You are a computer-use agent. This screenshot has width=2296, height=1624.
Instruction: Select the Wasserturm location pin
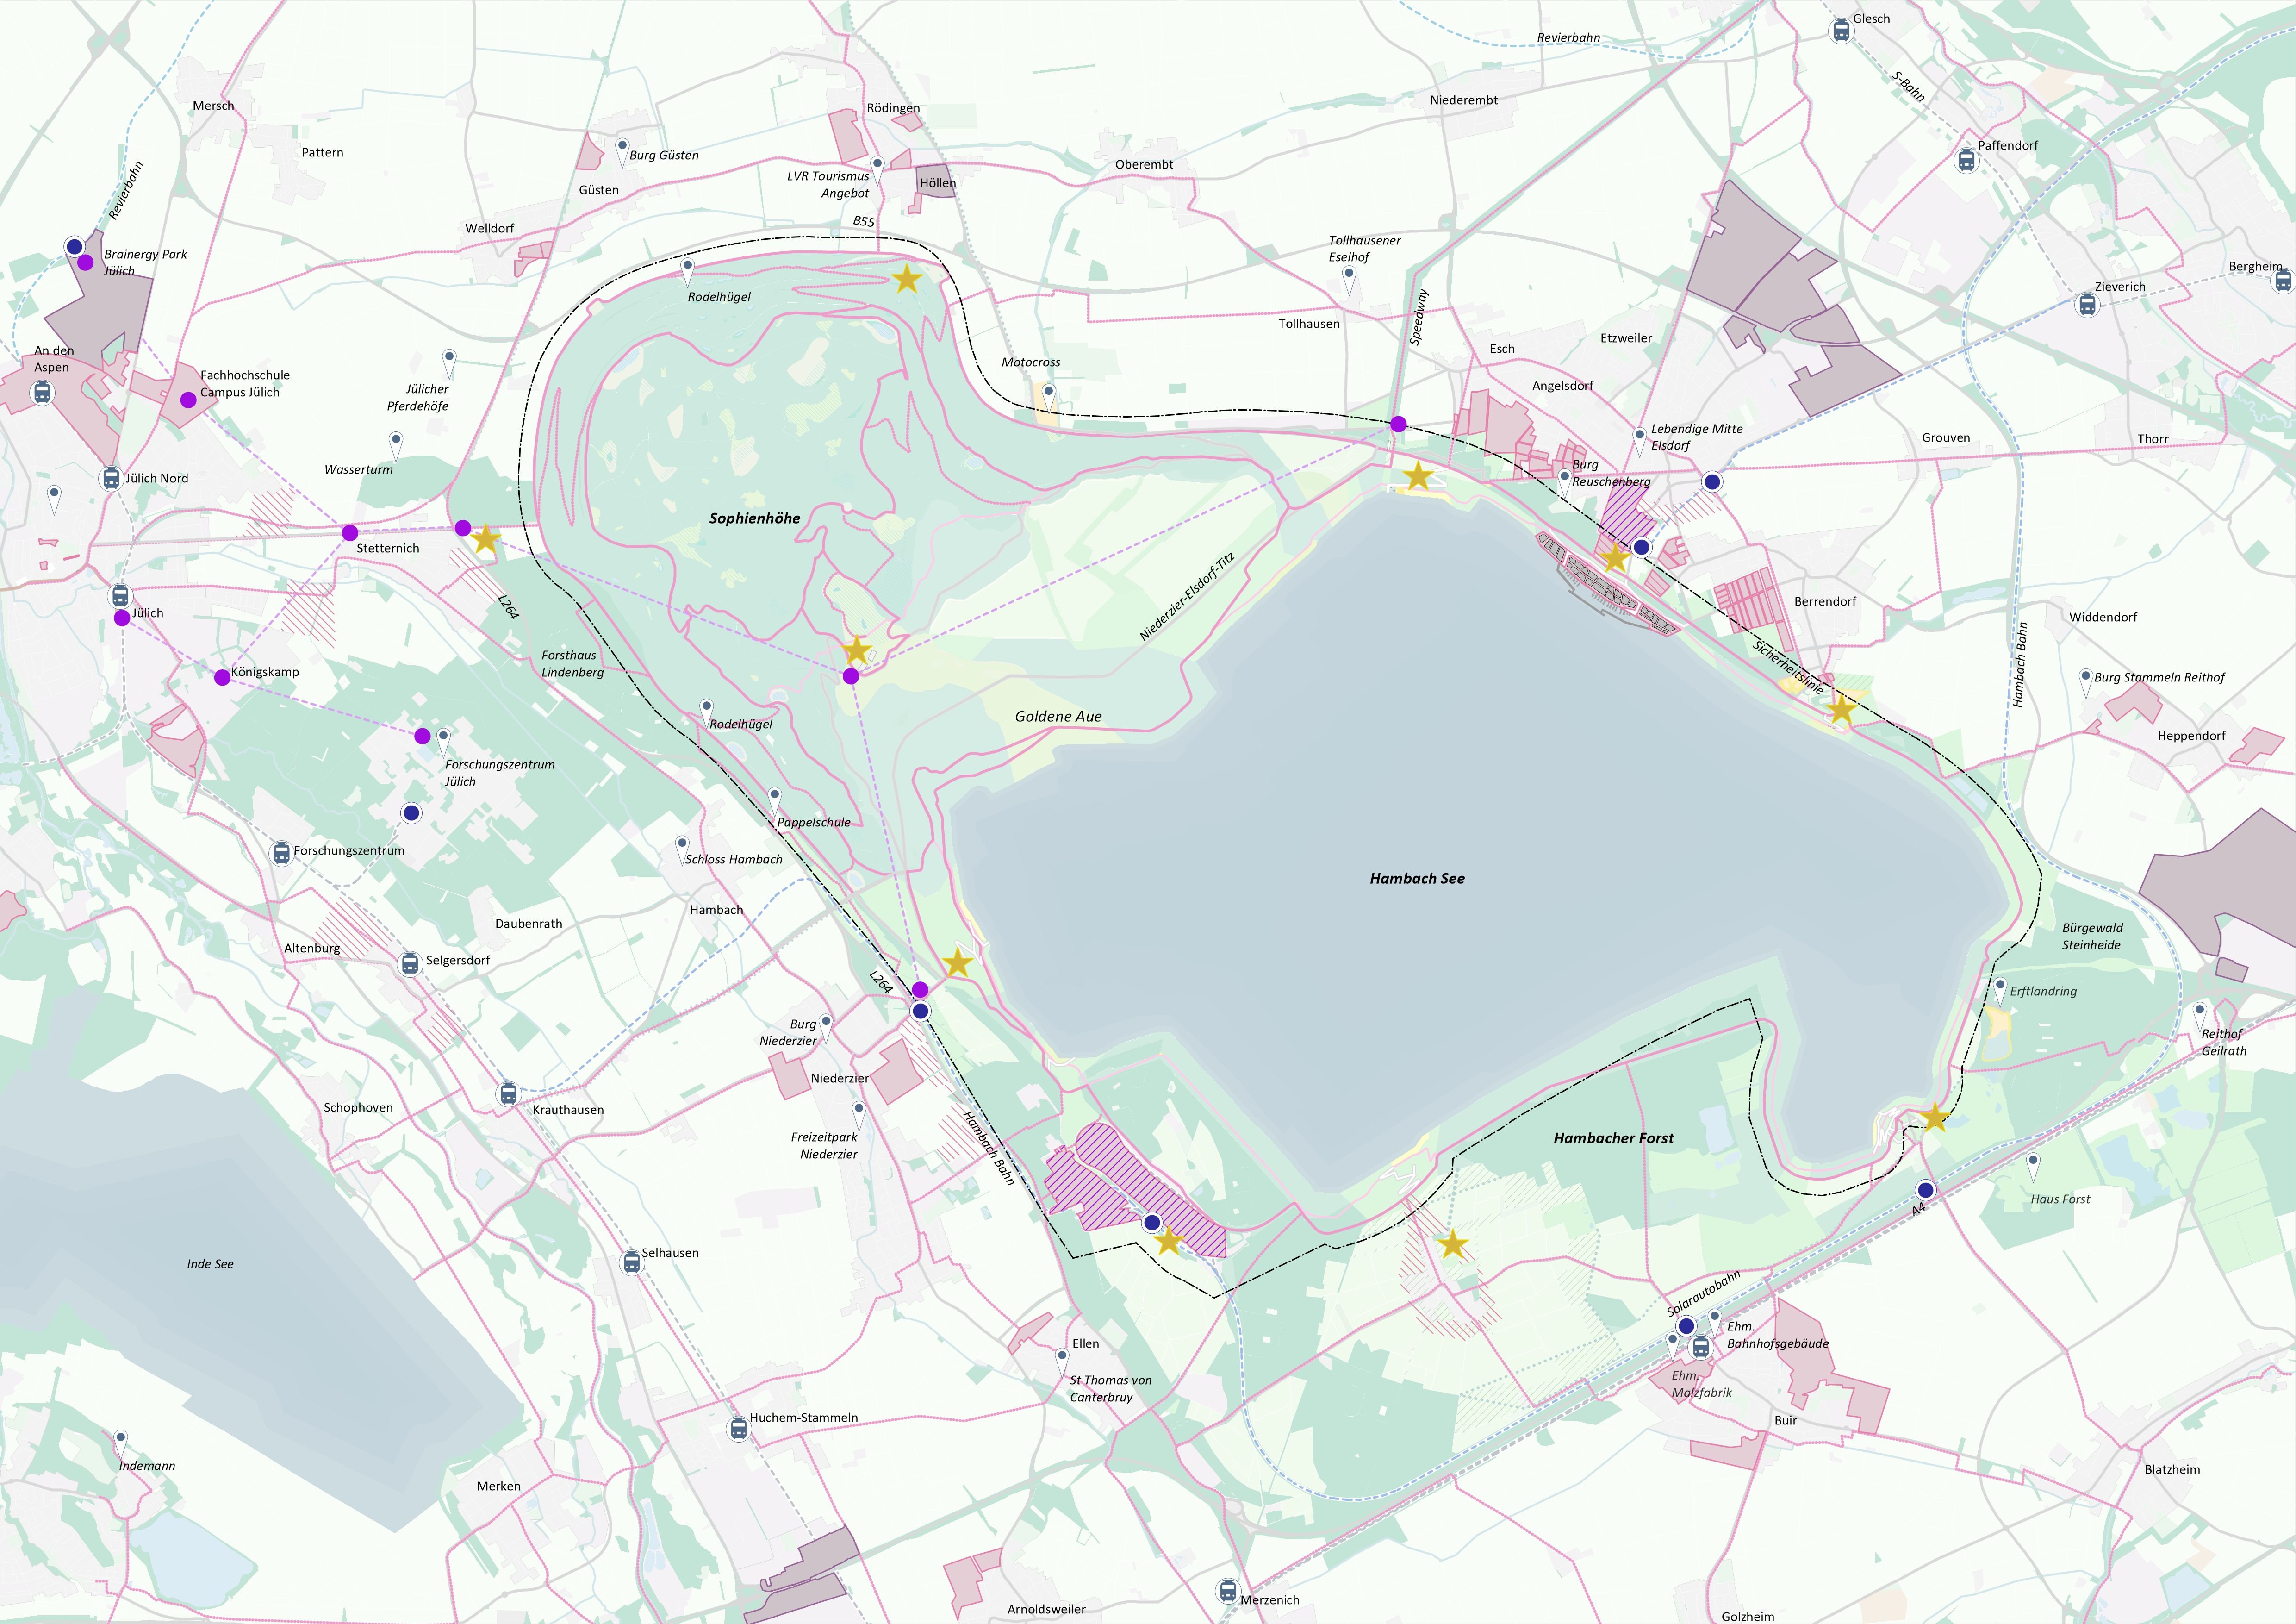click(396, 442)
